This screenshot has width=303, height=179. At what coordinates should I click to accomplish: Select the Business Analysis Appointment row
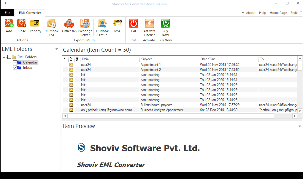[x=180, y=110]
